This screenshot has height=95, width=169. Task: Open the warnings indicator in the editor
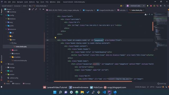pos(146,14)
